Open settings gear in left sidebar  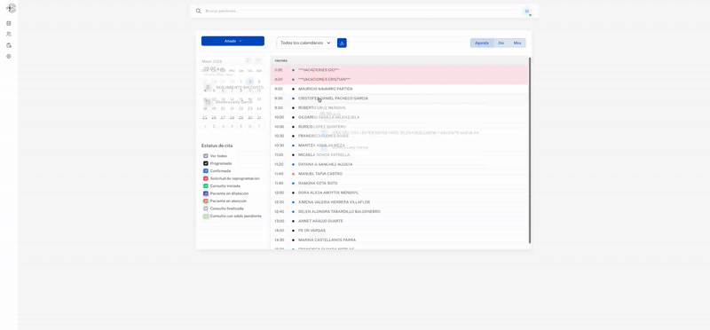click(9, 57)
